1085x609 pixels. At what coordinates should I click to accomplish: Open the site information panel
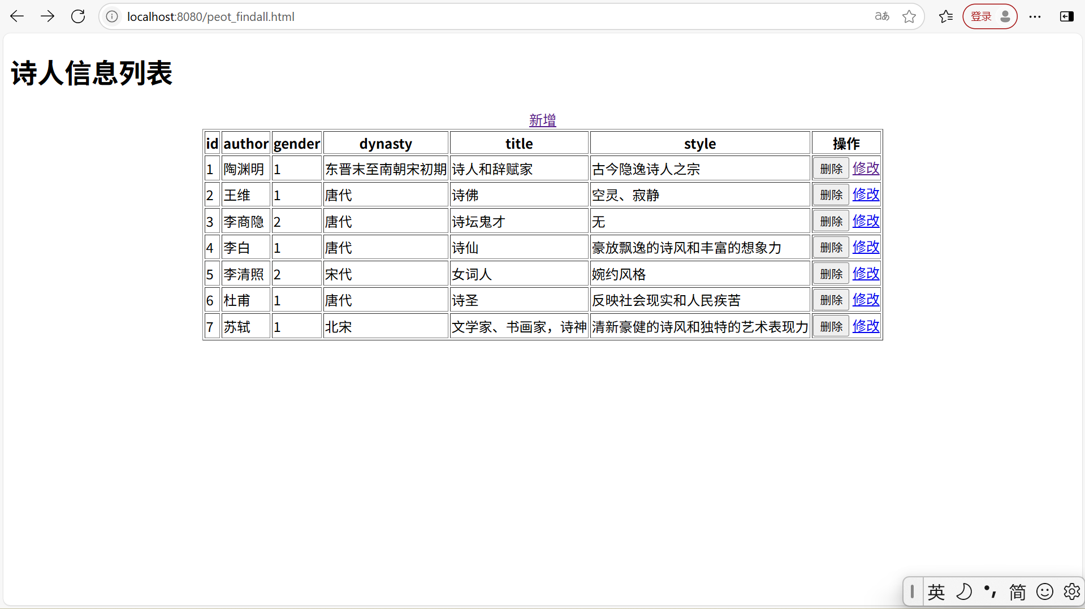111,16
